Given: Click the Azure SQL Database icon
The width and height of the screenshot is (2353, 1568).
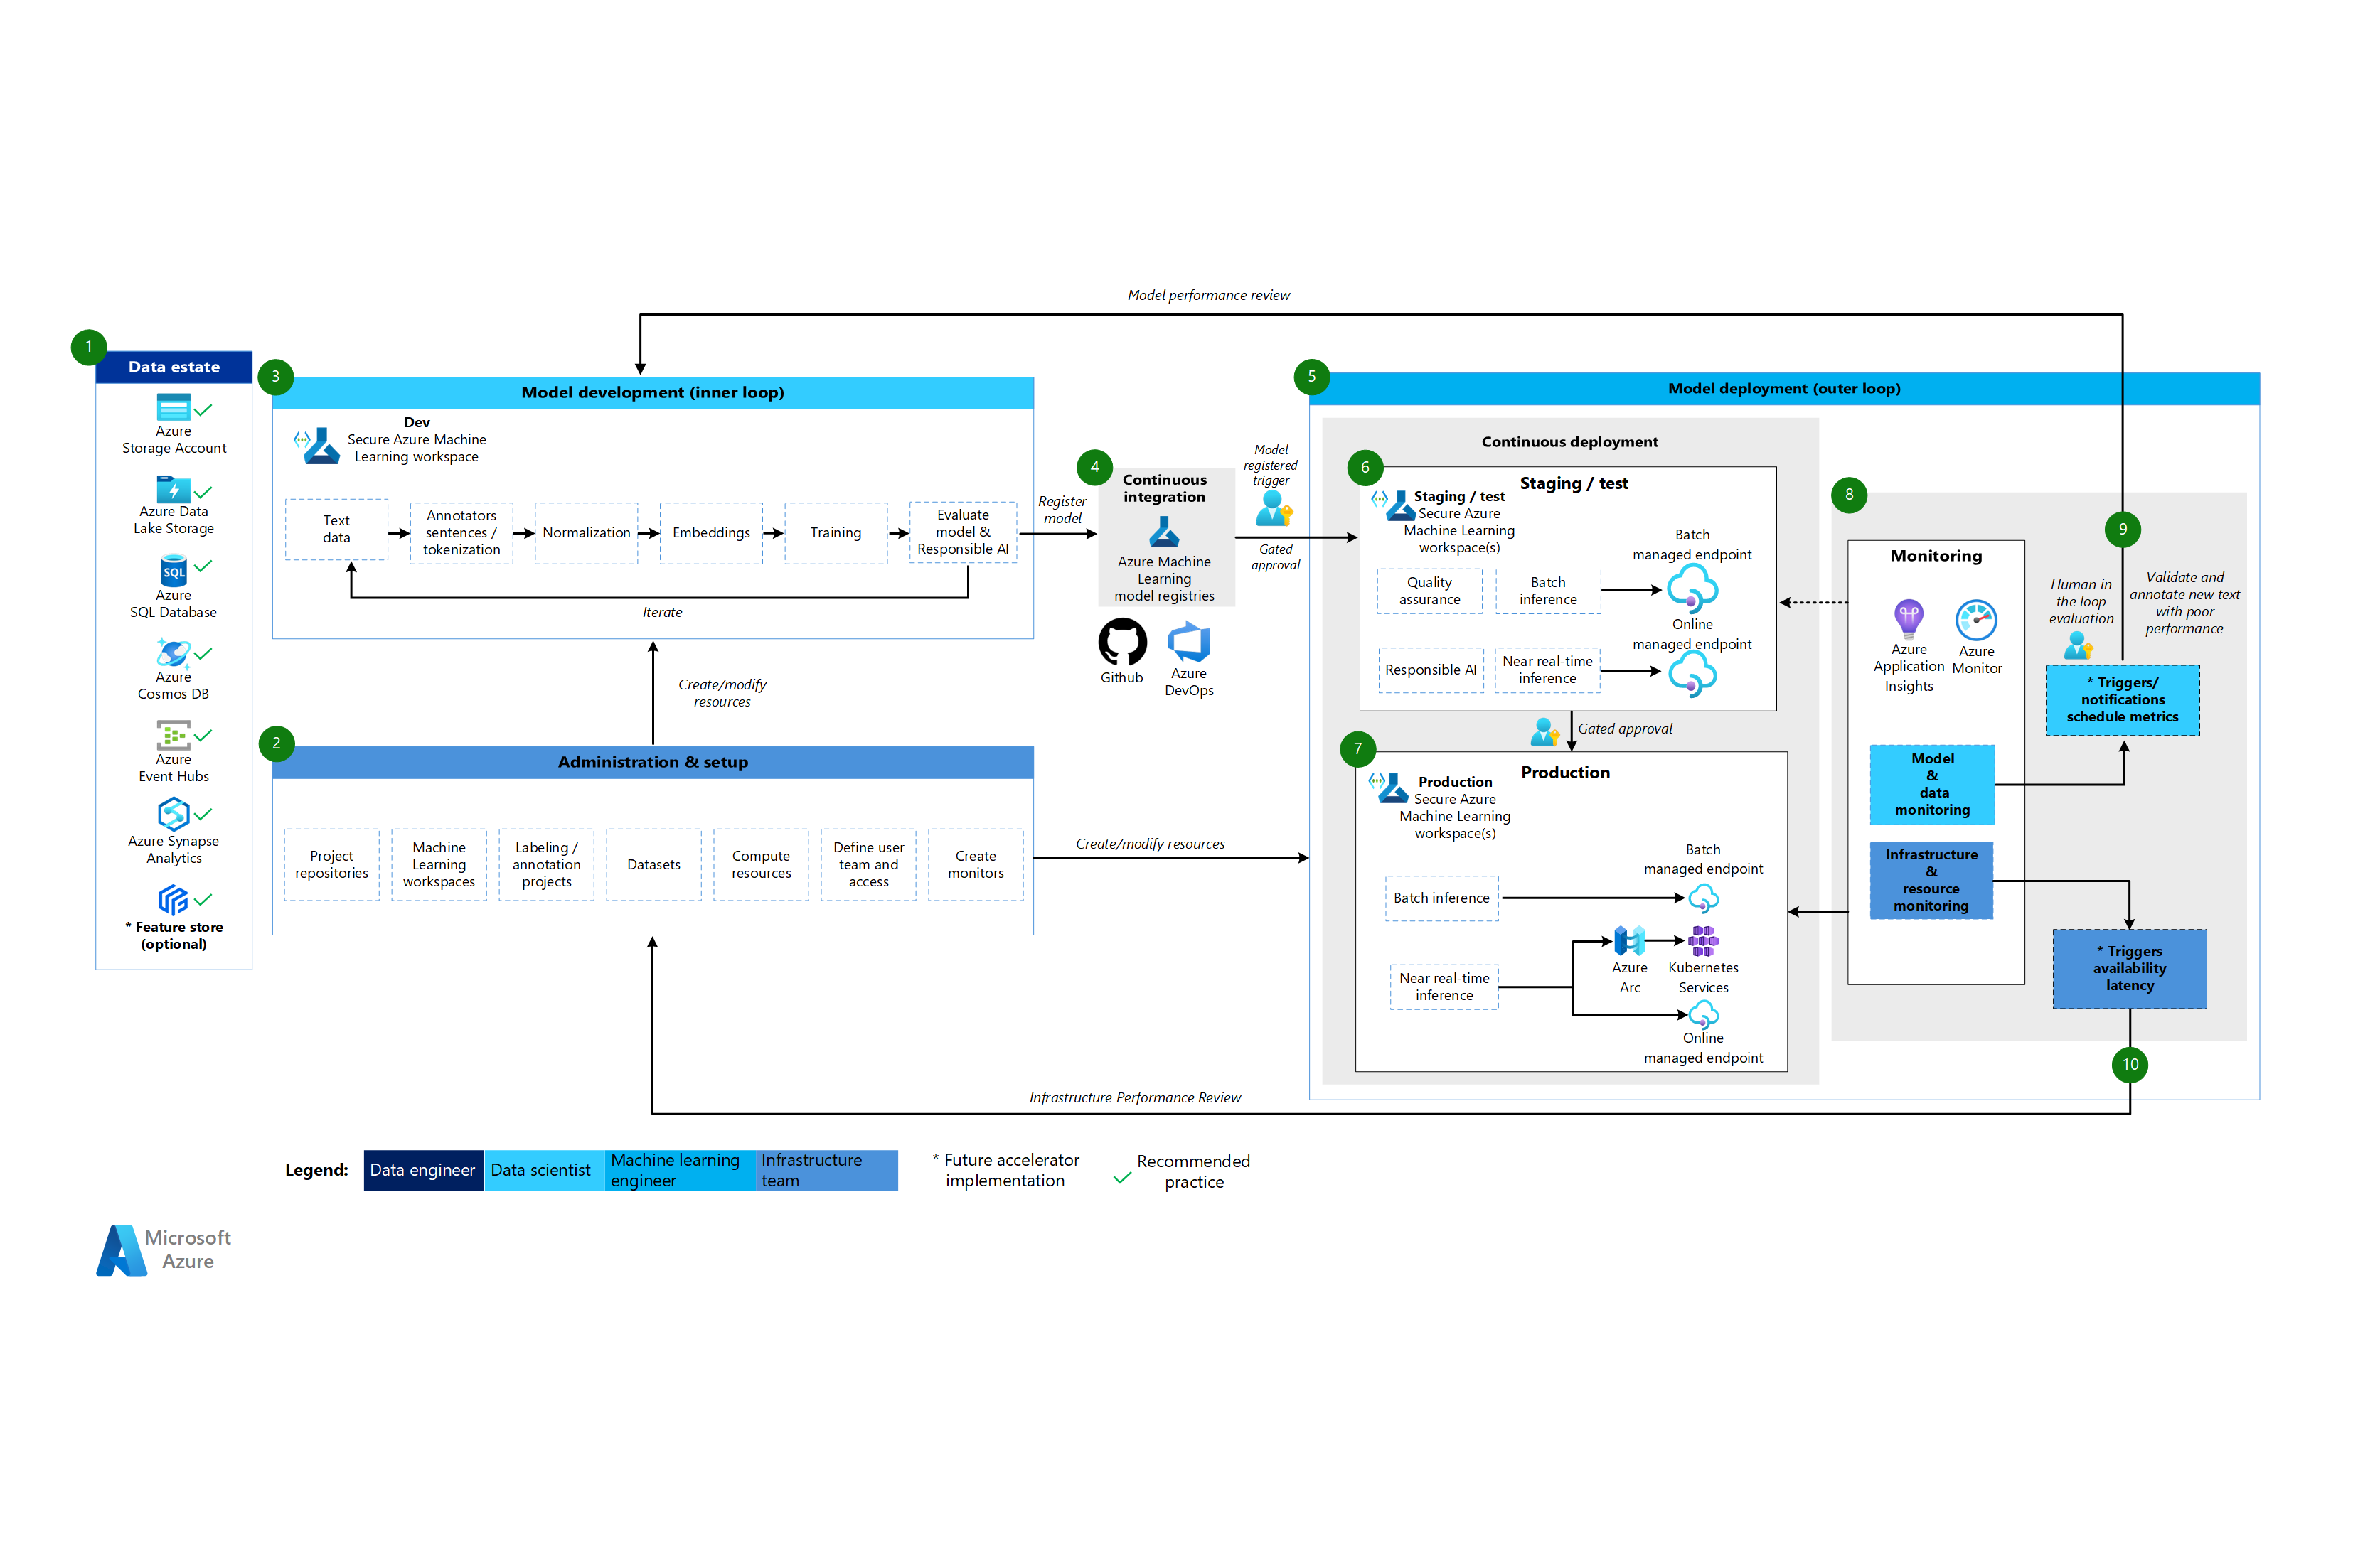Looking at the screenshot, I should click(x=173, y=570).
